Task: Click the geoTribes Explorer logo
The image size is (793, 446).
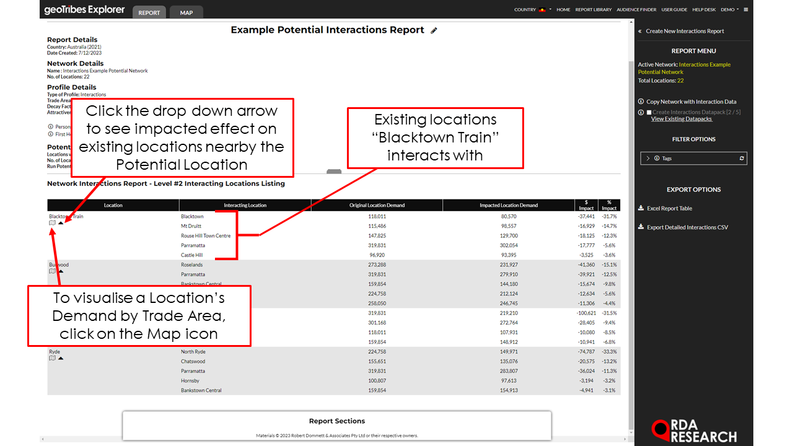Action: [x=84, y=10]
